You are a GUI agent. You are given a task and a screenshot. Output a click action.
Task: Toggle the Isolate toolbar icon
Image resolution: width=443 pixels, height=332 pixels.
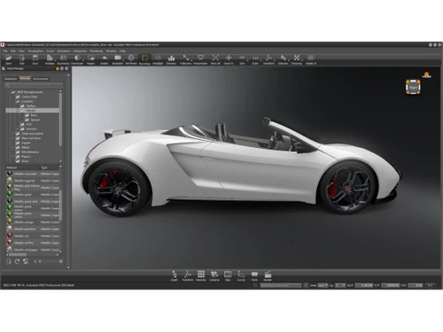pos(105,58)
